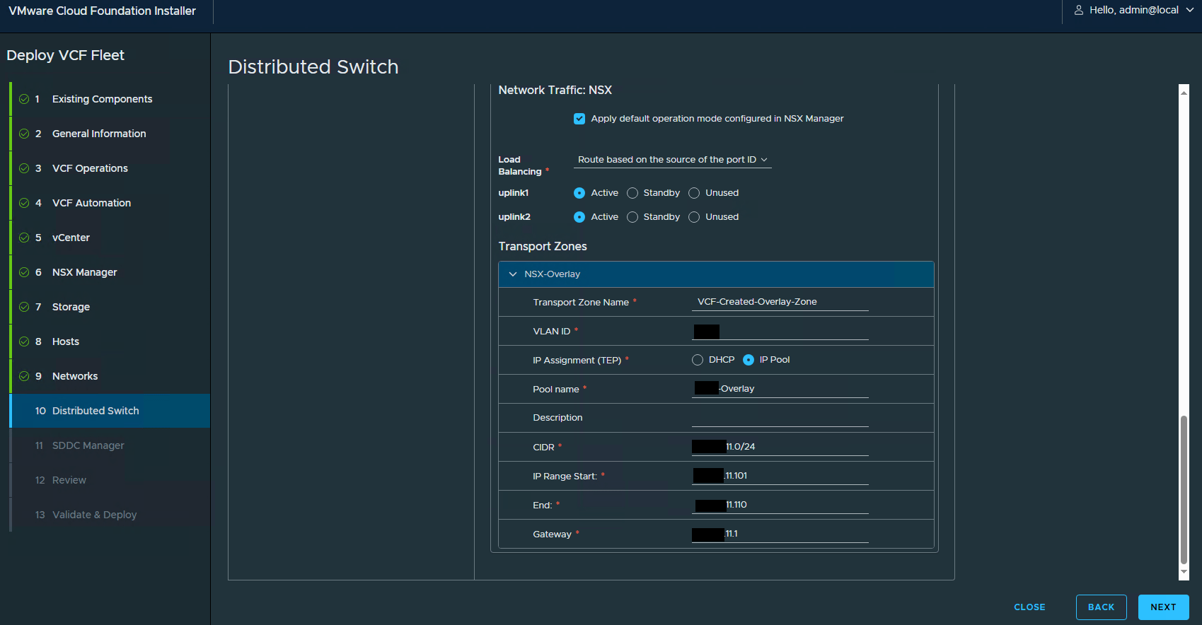Screen dimensions: 1202x625
Task: Click the VCF Automation completed checkmark icon
Action: point(24,203)
